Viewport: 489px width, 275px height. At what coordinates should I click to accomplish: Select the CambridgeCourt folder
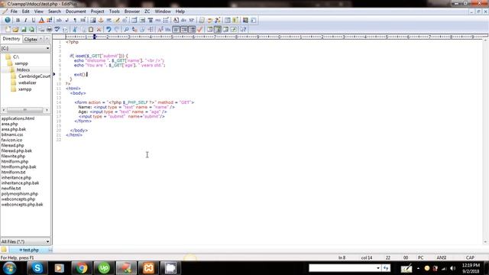34,76
